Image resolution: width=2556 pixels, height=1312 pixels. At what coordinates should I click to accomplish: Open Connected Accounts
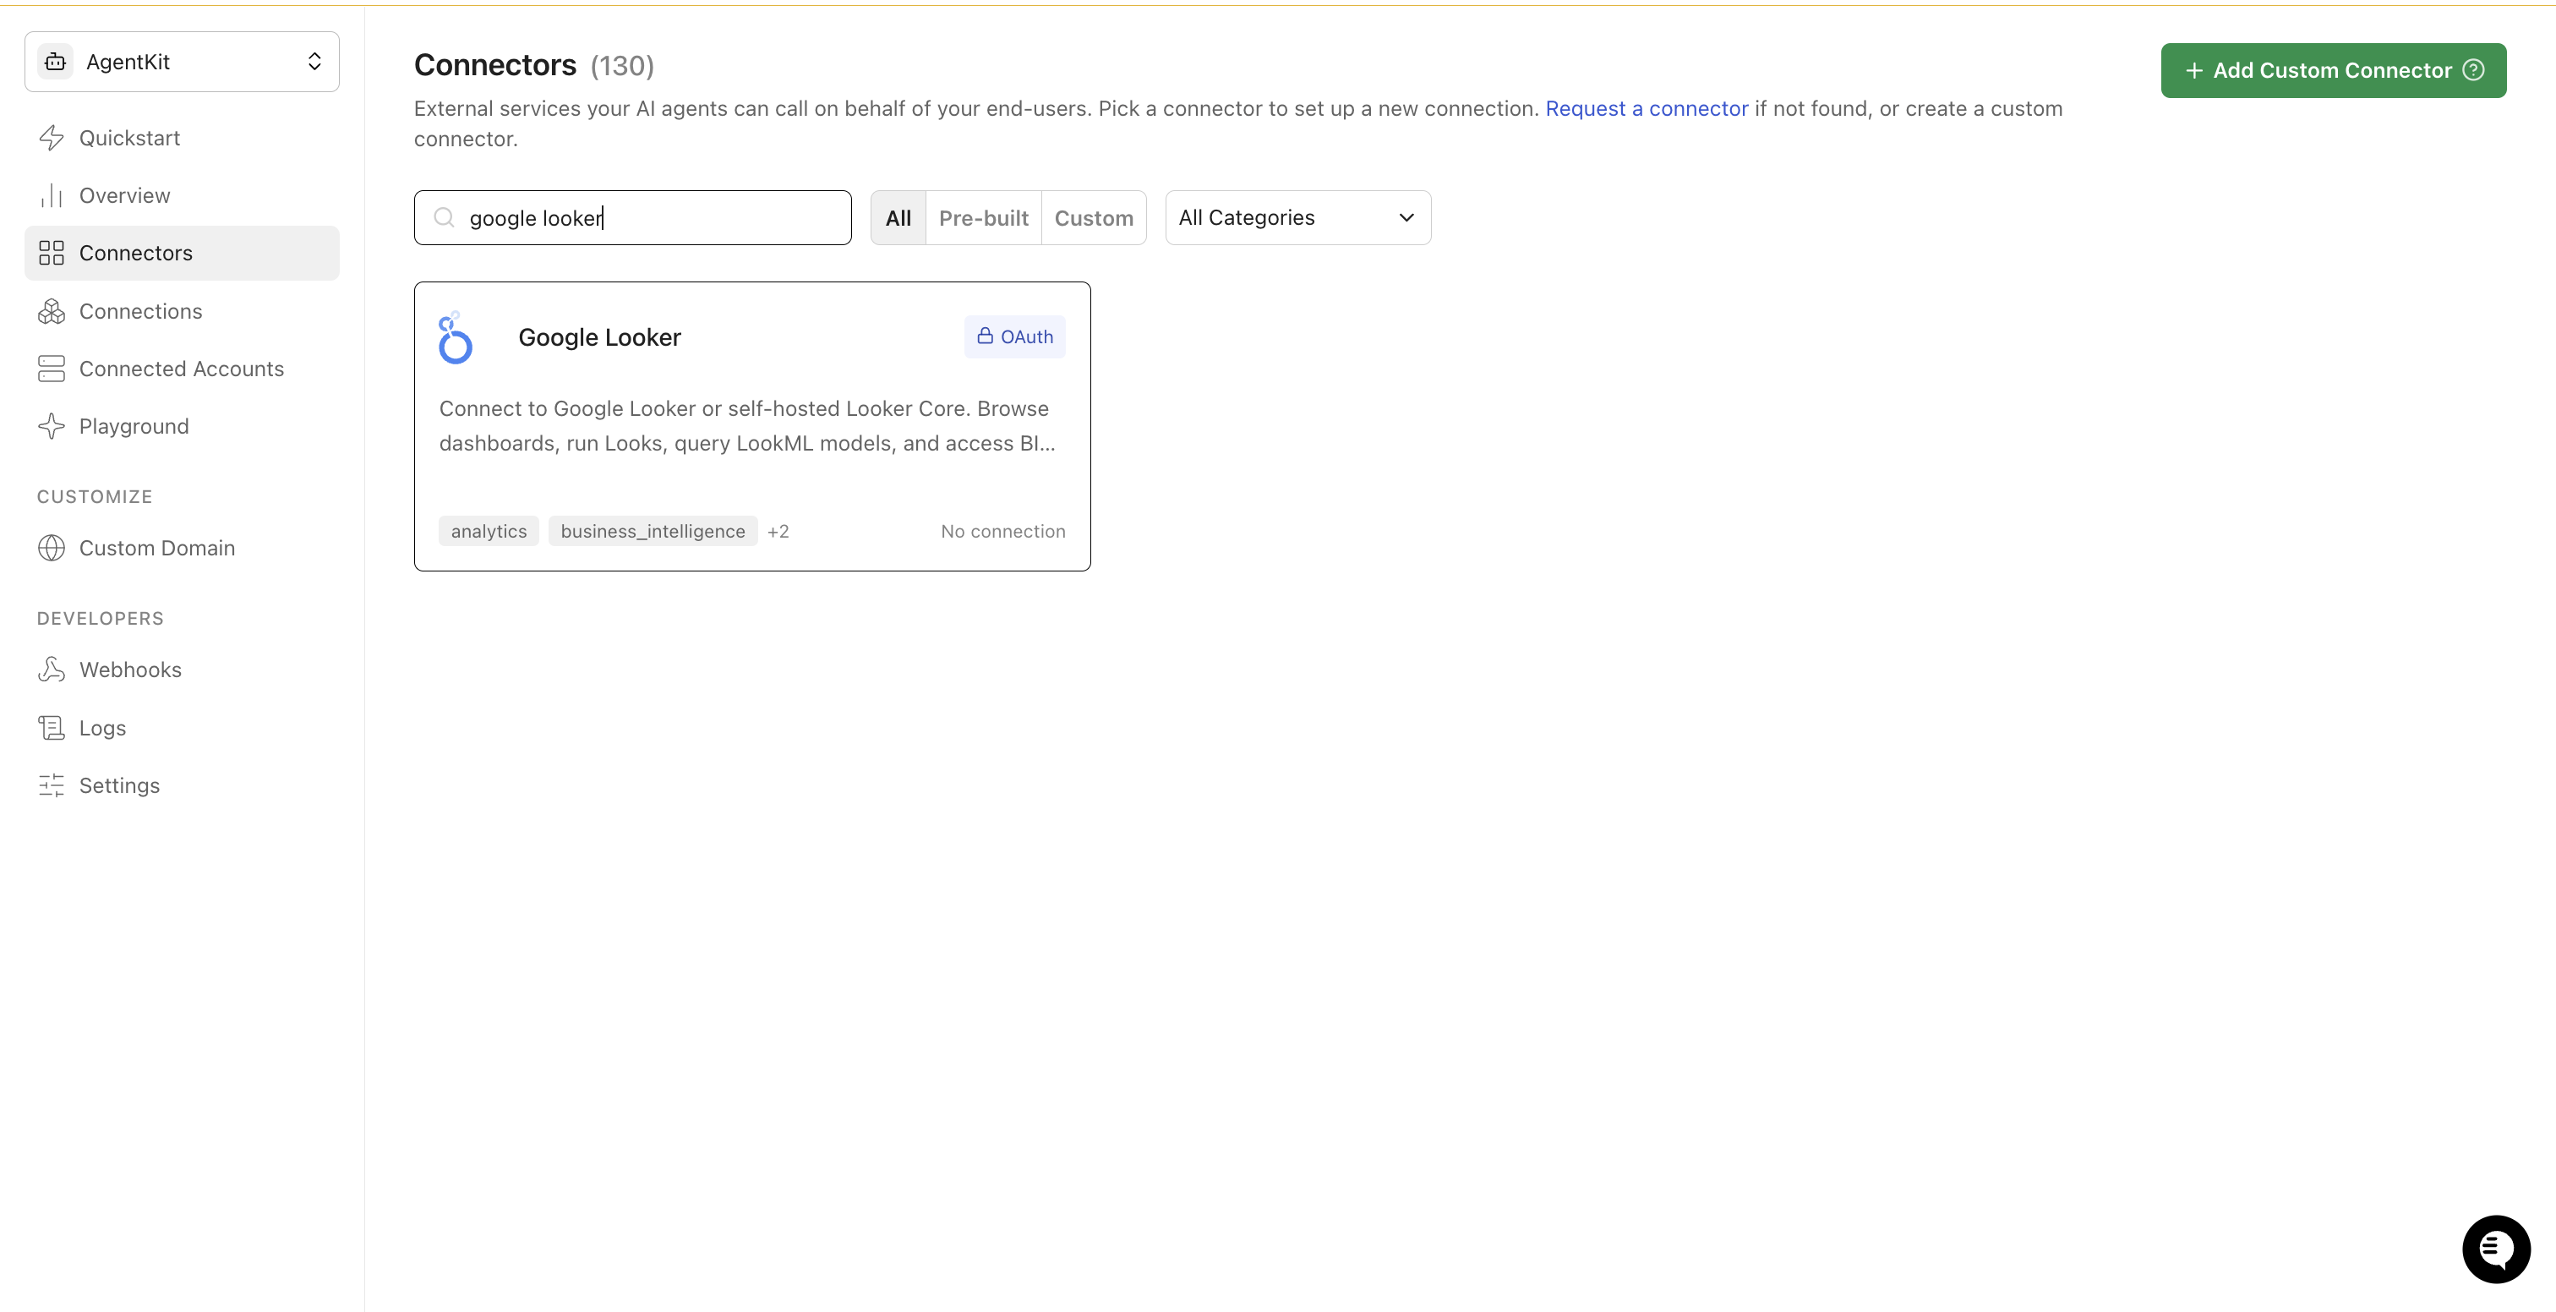pos(182,369)
